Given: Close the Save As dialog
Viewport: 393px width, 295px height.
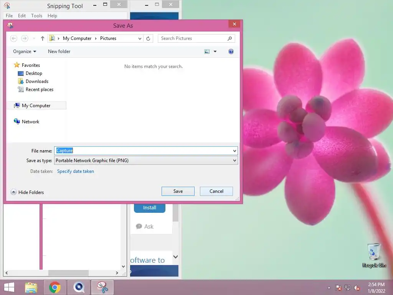Looking at the screenshot, I should (x=234, y=24).
